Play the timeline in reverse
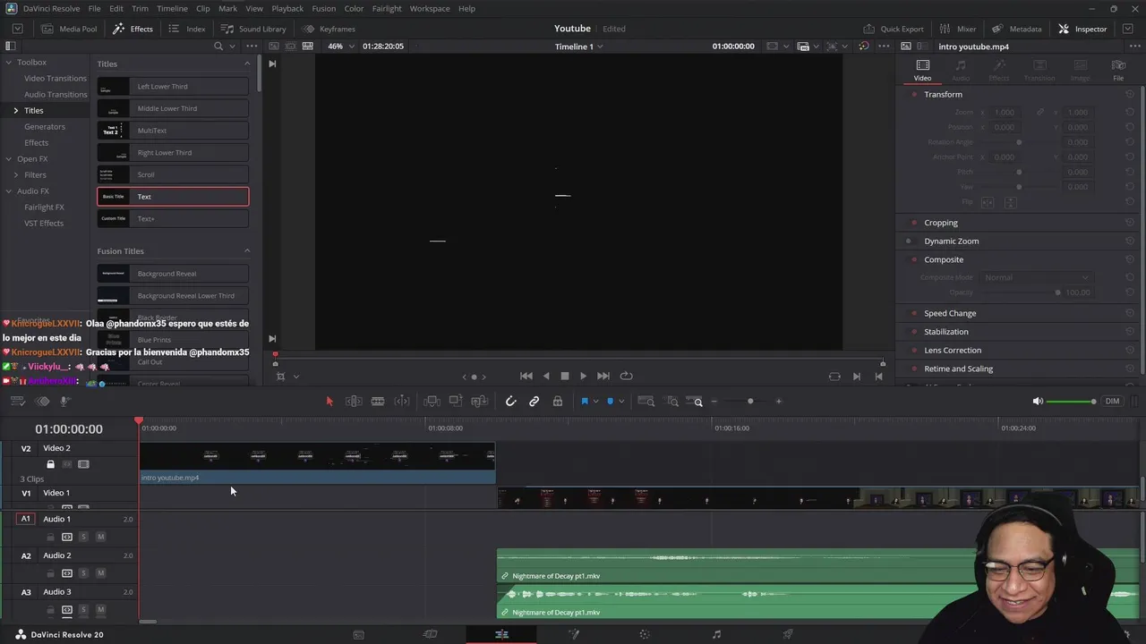1146x644 pixels. (546, 377)
